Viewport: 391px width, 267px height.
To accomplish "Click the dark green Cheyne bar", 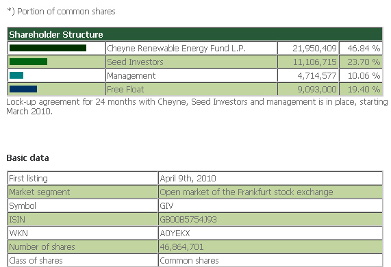I will click(48, 48).
